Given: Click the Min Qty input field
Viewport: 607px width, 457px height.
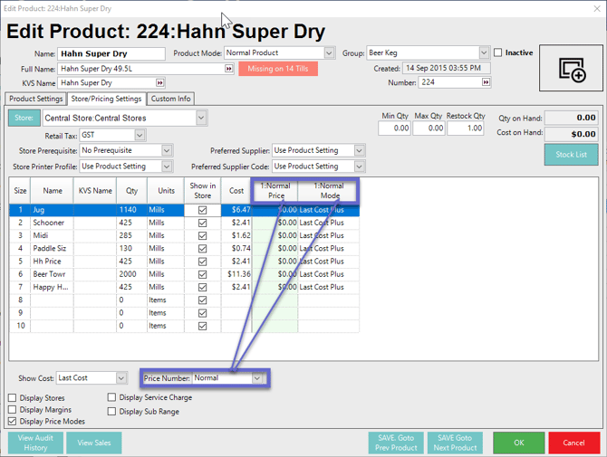Looking at the screenshot, I should pos(395,129).
